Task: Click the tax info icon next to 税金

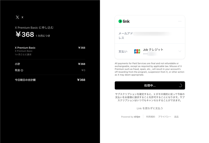Action: click(22, 70)
